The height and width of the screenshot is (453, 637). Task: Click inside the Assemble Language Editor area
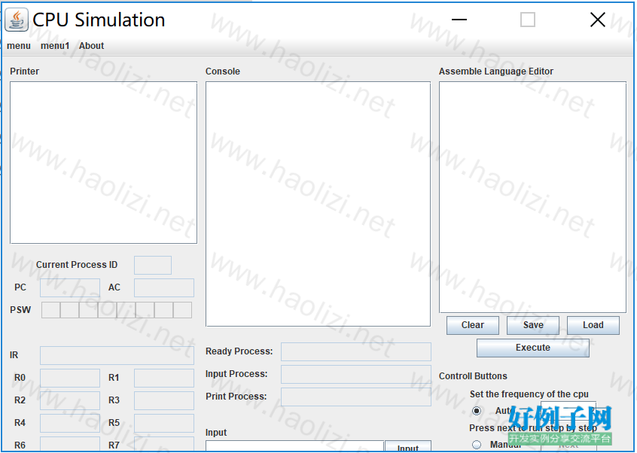(532, 196)
